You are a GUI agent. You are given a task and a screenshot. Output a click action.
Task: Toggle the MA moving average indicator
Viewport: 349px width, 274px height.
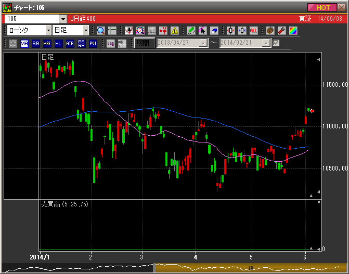pyautogui.click(x=24, y=43)
